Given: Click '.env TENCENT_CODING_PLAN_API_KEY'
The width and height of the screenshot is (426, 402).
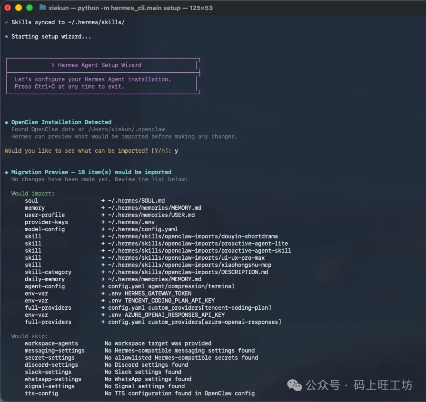Looking at the screenshot, I should point(161,300).
